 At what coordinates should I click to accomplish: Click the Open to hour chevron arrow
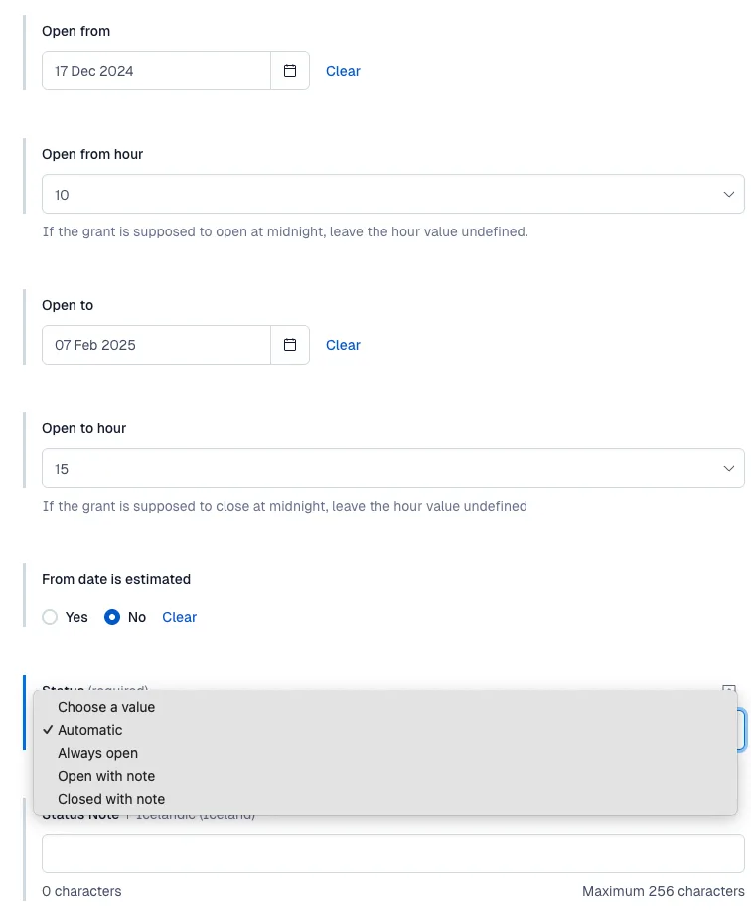[729, 468]
